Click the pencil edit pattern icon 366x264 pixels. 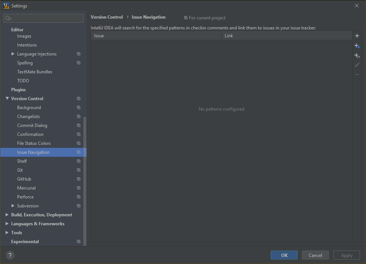(x=357, y=65)
